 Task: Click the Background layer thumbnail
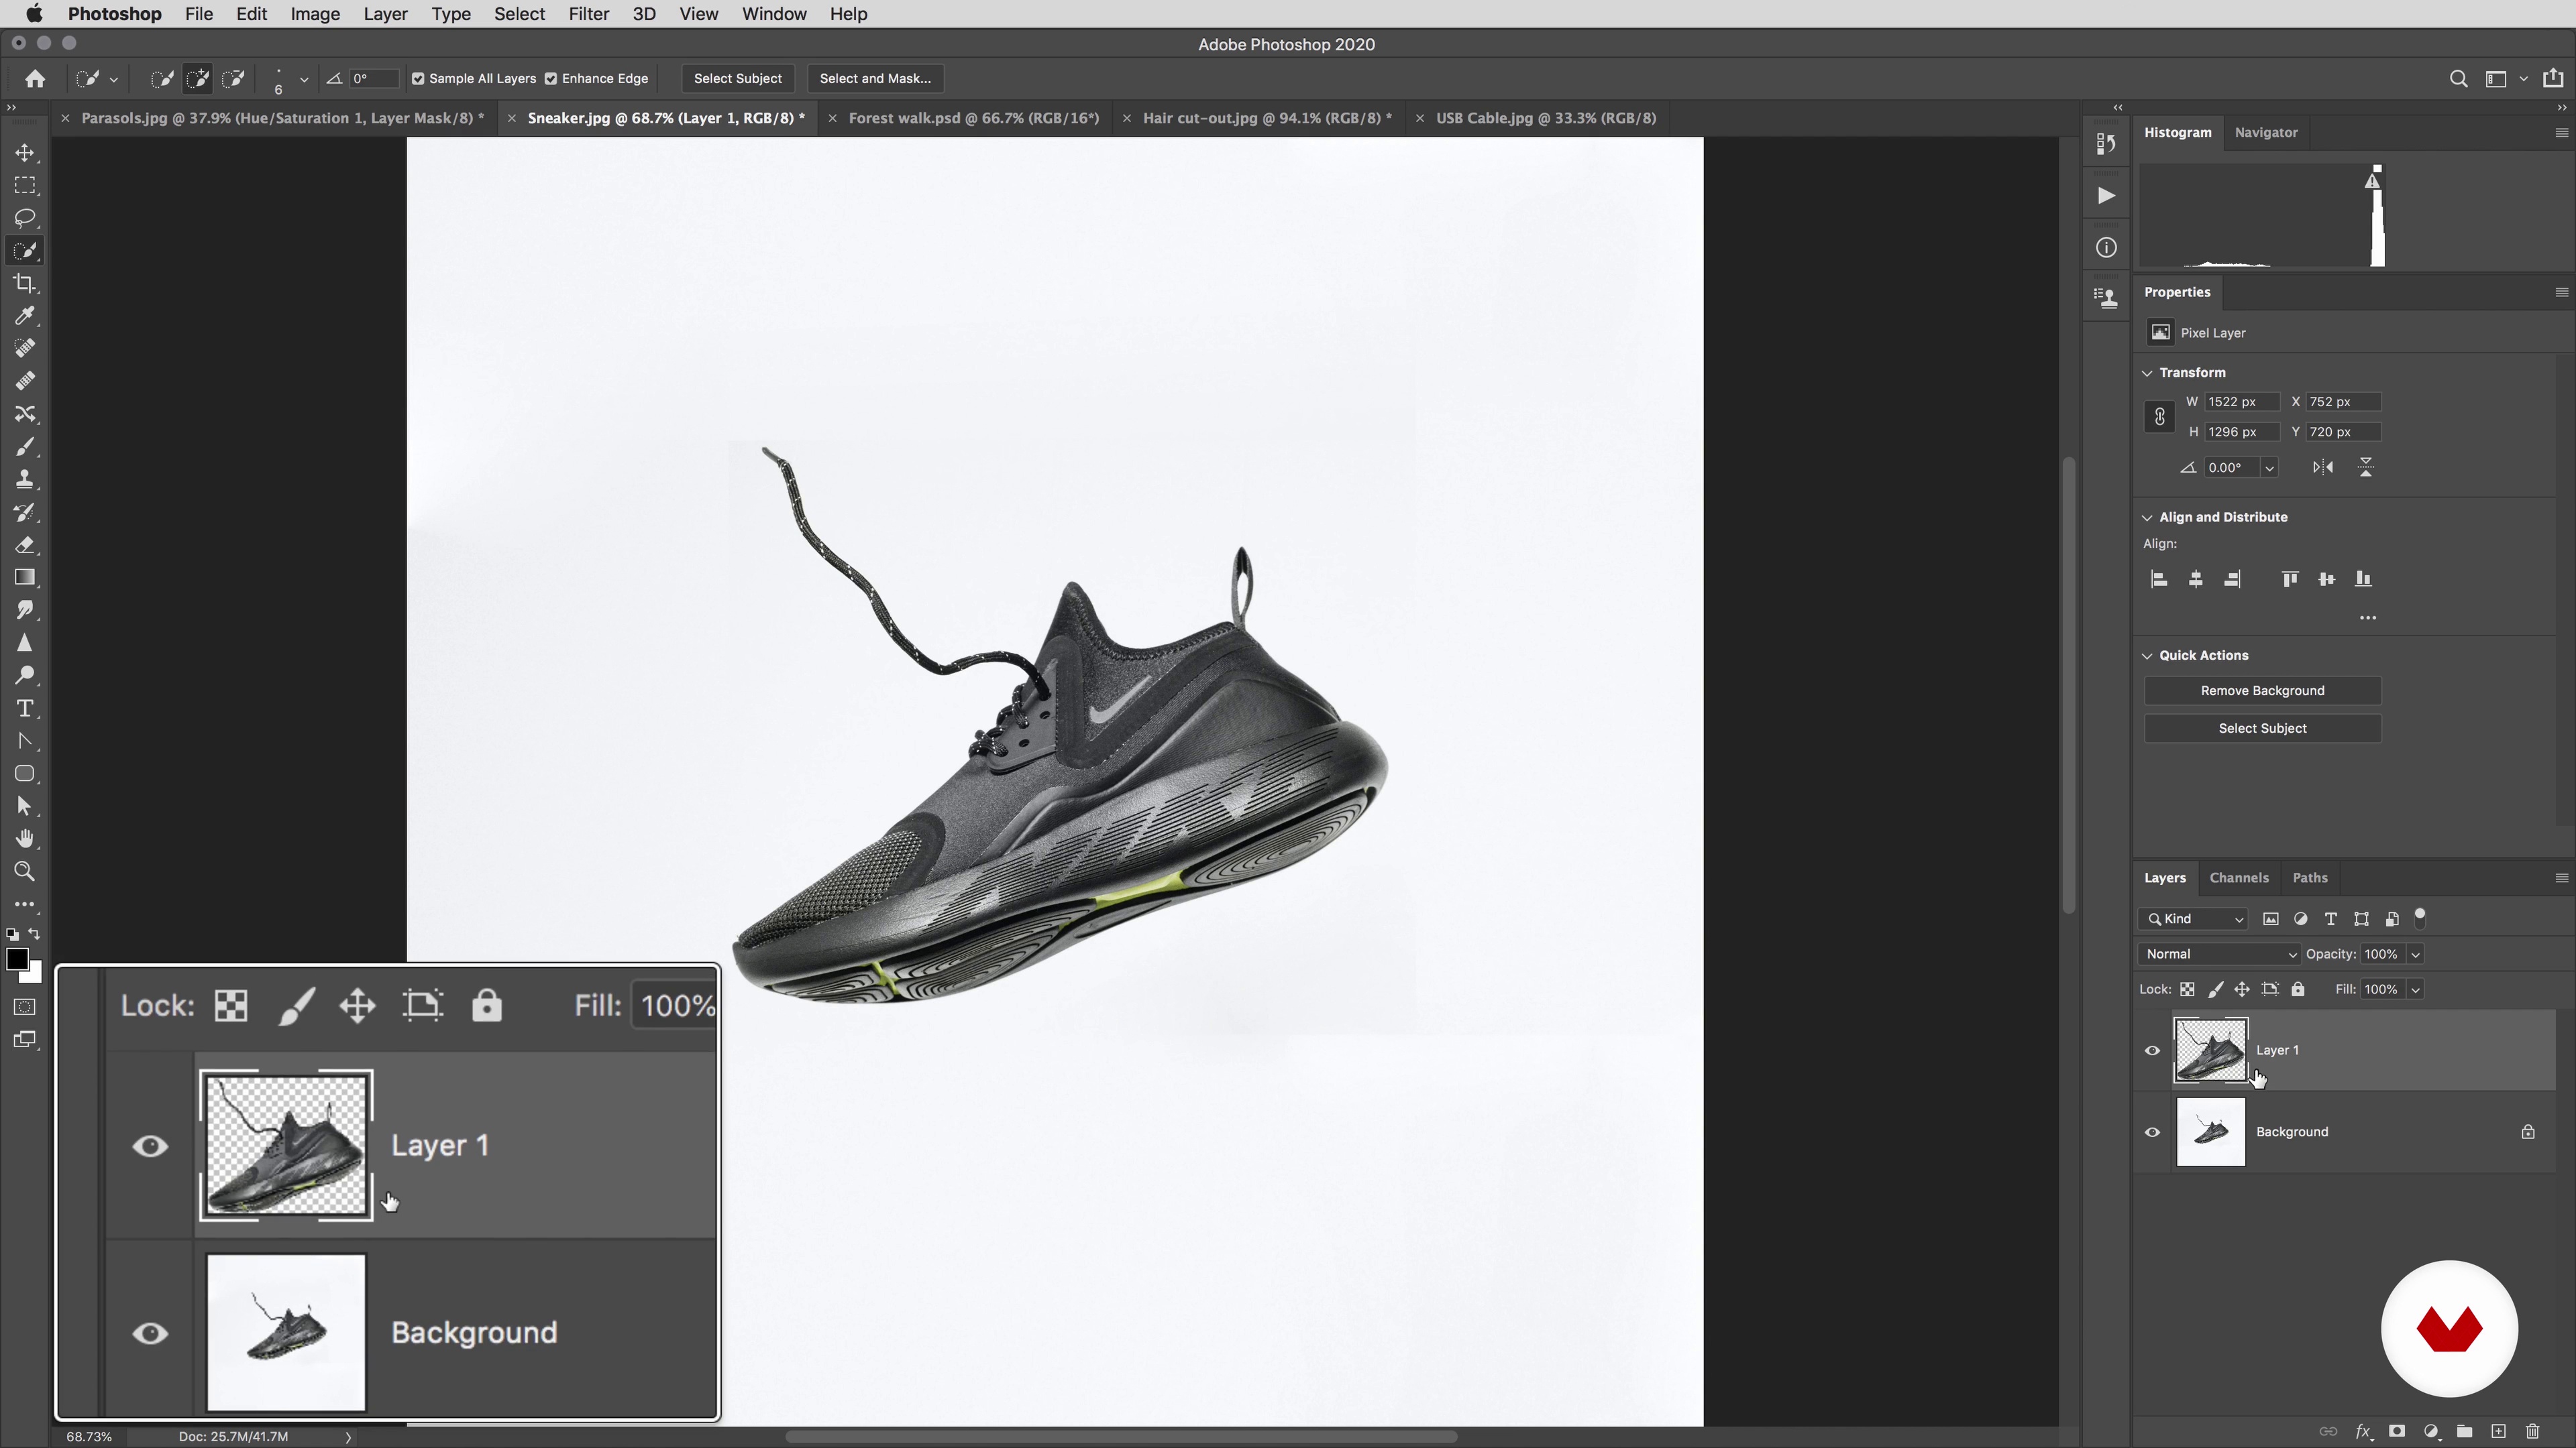coord(2210,1132)
